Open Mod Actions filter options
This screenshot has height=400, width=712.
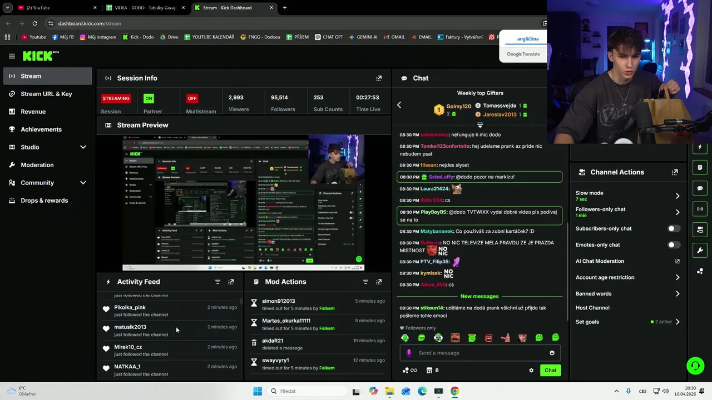[x=365, y=282]
